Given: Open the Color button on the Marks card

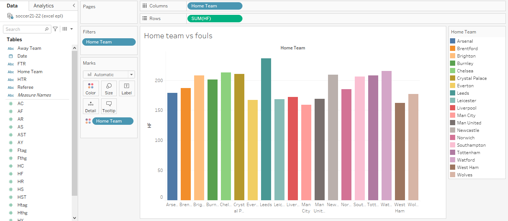Looking at the screenshot, I should click(91, 88).
